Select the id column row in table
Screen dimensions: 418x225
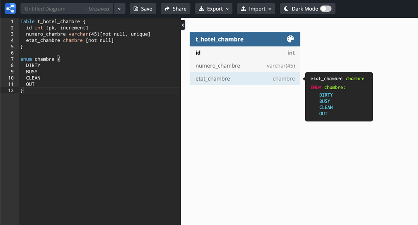tap(245, 53)
